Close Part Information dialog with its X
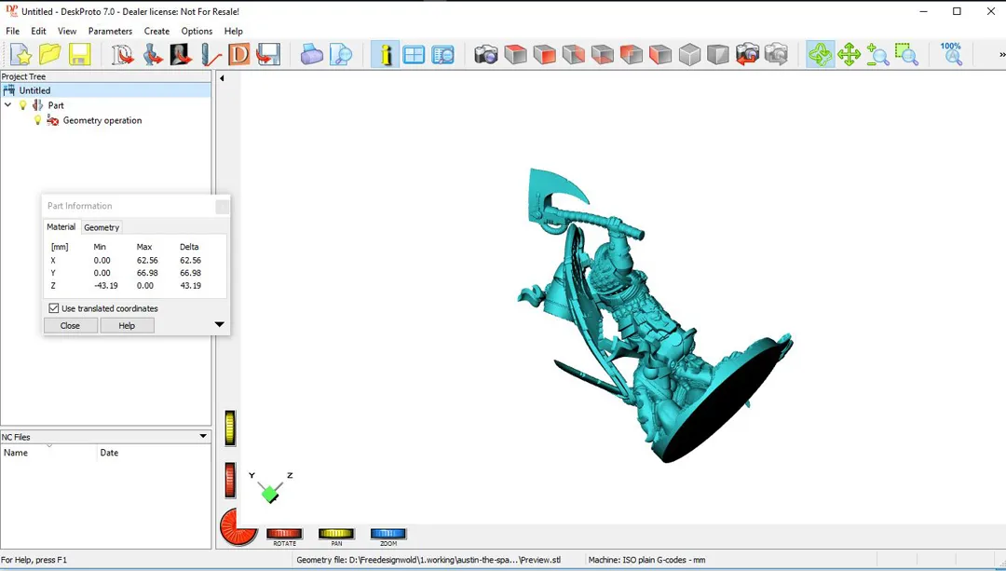Image resolution: width=1006 pixels, height=571 pixels. coord(222,207)
